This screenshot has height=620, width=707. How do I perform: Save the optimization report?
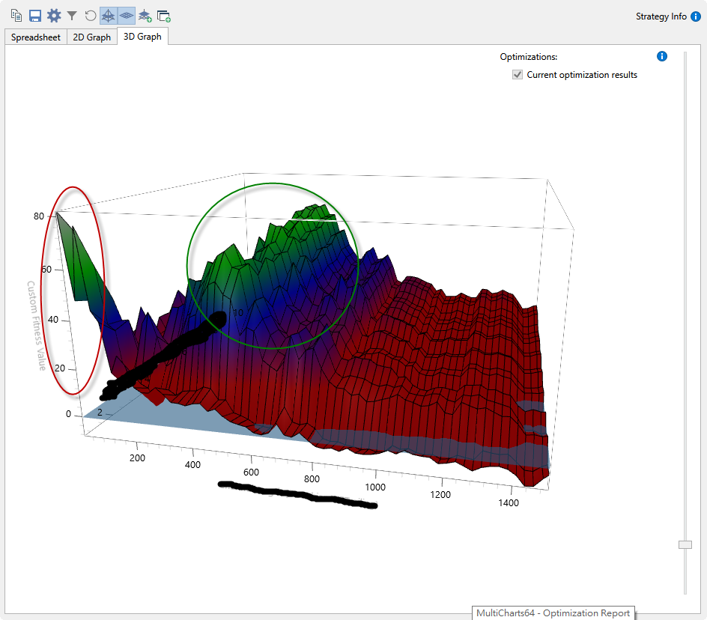click(35, 16)
